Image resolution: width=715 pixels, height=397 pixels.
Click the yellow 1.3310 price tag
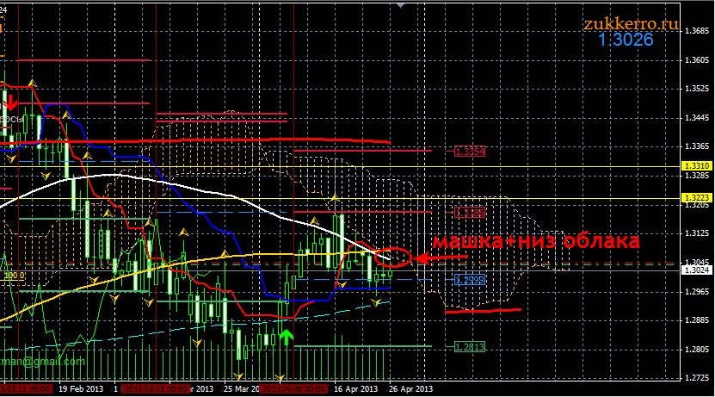point(696,166)
